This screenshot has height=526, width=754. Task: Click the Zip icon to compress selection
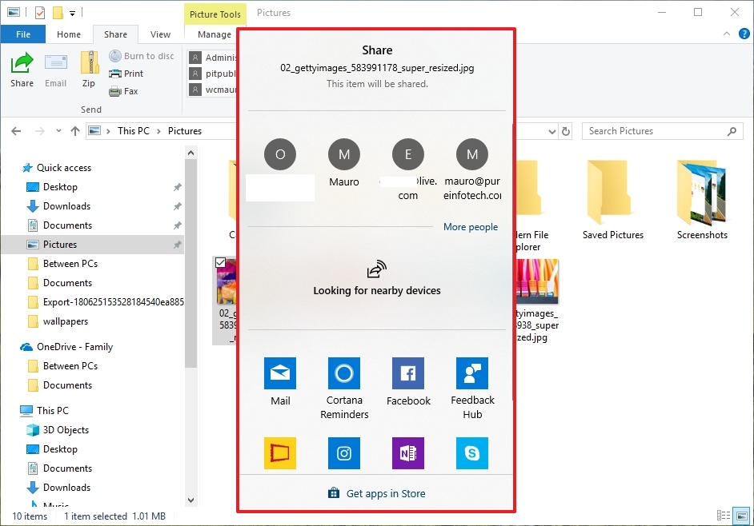click(x=89, y=68)
